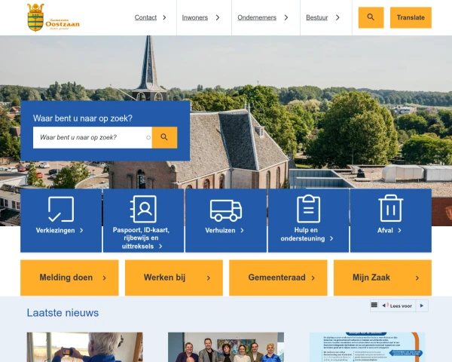Focus the Waar bent u naar op zoek field

(92, 137)
